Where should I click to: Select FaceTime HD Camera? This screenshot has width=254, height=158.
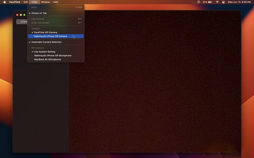click(x=56, y=33)
